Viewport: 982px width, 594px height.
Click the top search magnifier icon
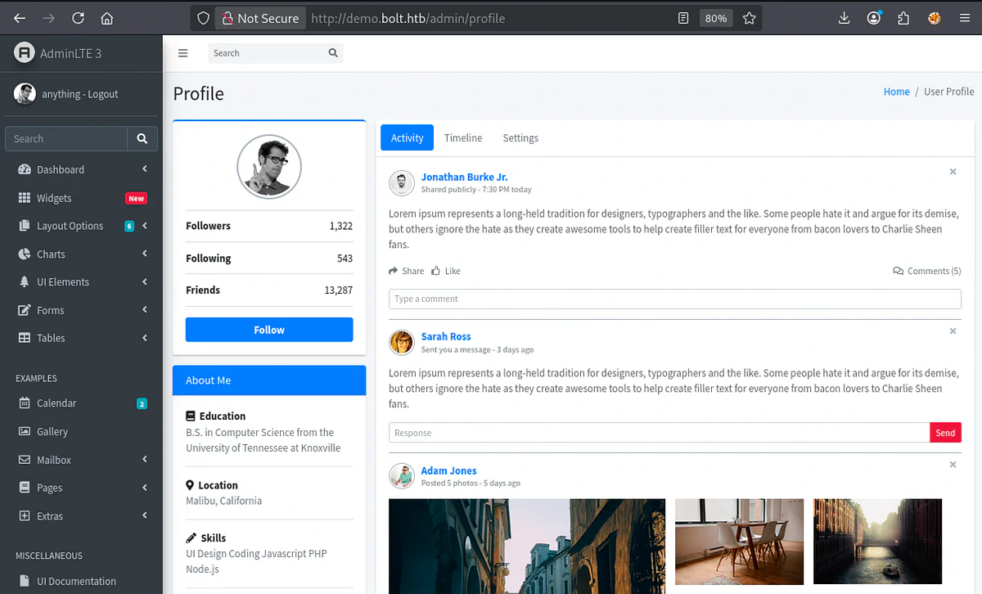pos(333,53)
